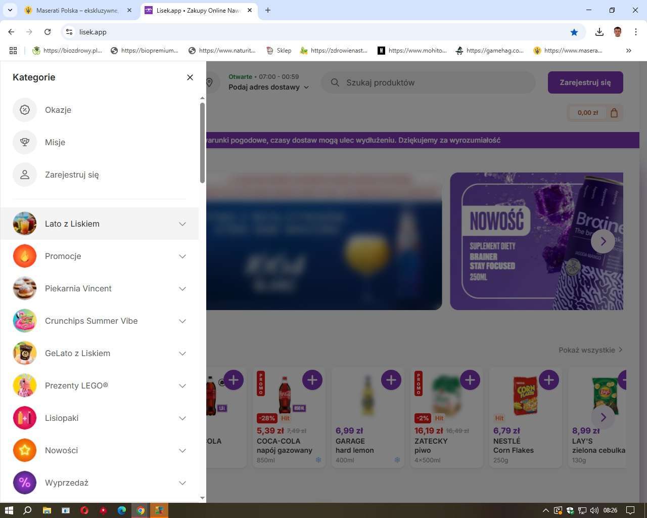
Task: Open the mohito bookmark
Action: click(x=412, y=51)
